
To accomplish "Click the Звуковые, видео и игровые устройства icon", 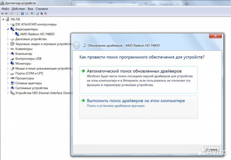I will click(x=13, y=44).
